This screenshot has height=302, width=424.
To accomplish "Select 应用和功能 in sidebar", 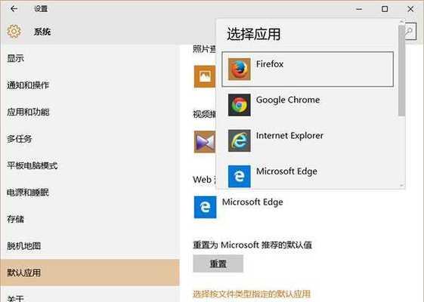I will [28, 112].
